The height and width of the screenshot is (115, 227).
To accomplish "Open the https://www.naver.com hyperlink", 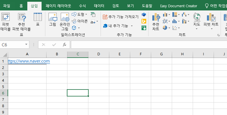I will tap(29, 61).
